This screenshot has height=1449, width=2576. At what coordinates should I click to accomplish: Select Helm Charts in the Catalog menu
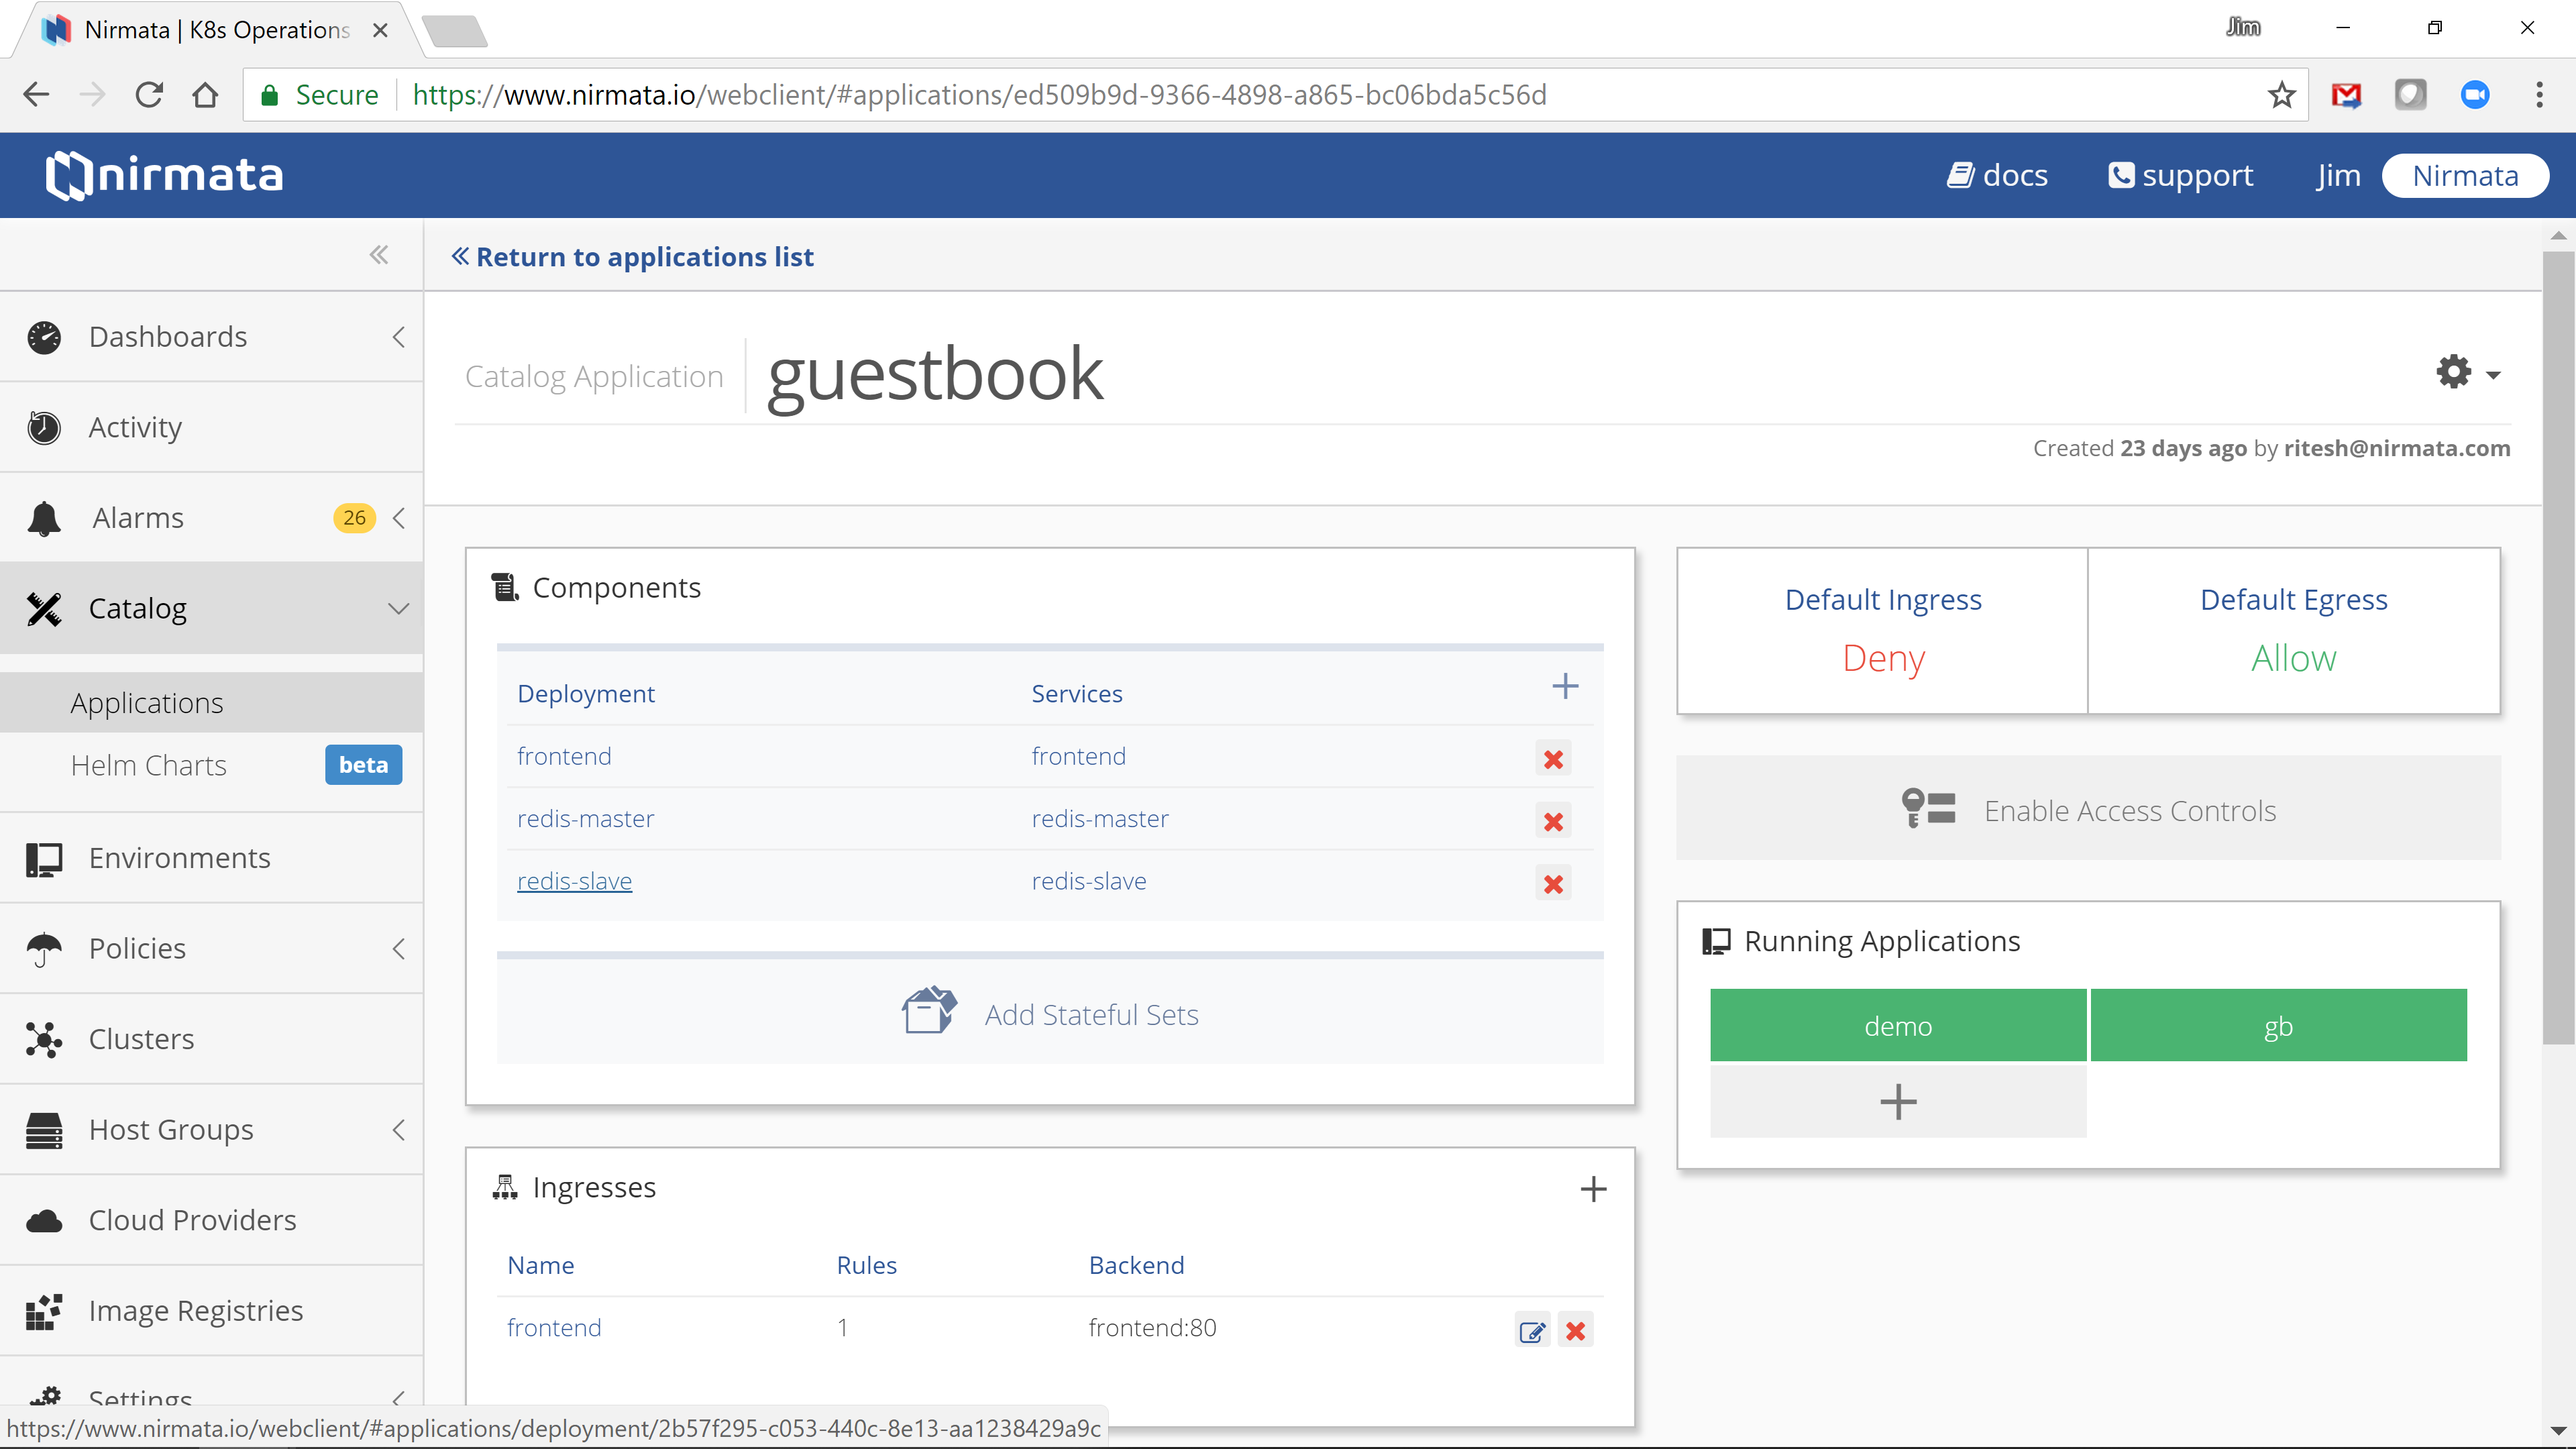[x=148, y=765]
